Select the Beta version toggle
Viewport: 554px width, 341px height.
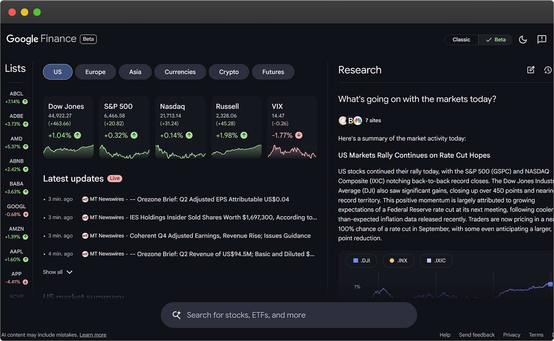(x=495, y=40)
